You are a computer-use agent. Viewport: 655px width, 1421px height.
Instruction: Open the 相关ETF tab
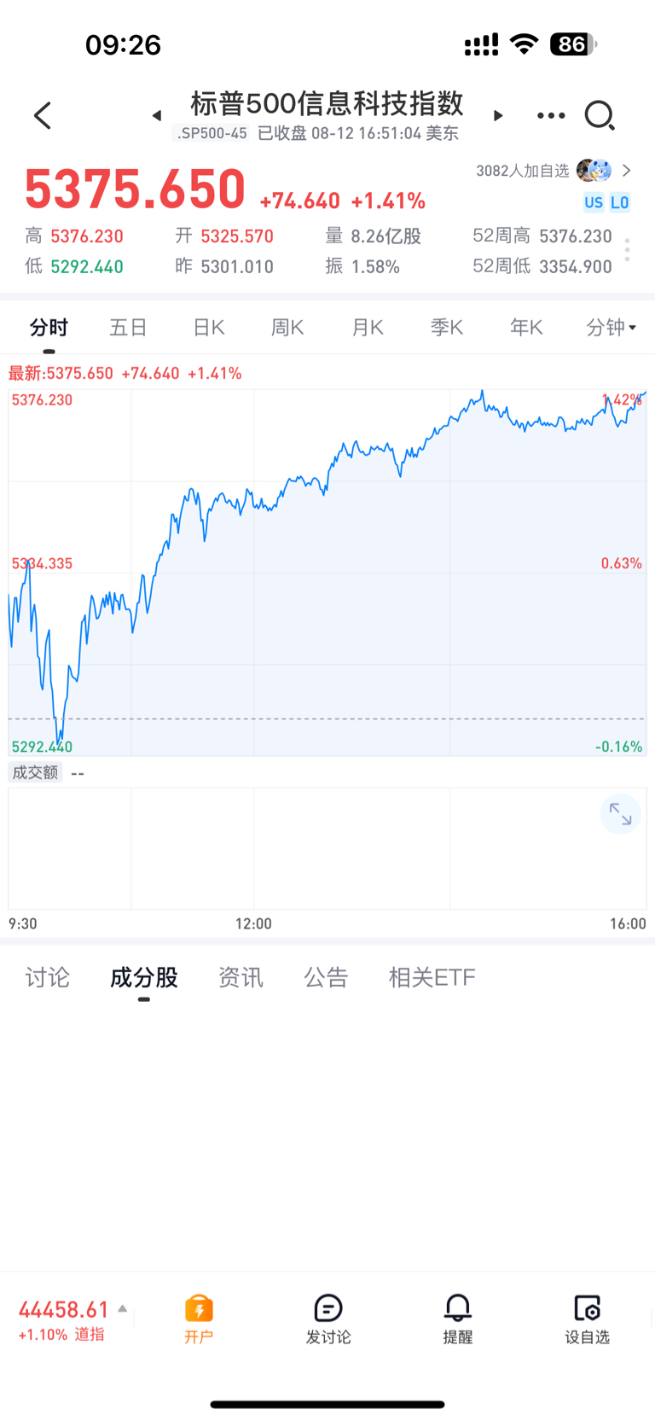432,977
